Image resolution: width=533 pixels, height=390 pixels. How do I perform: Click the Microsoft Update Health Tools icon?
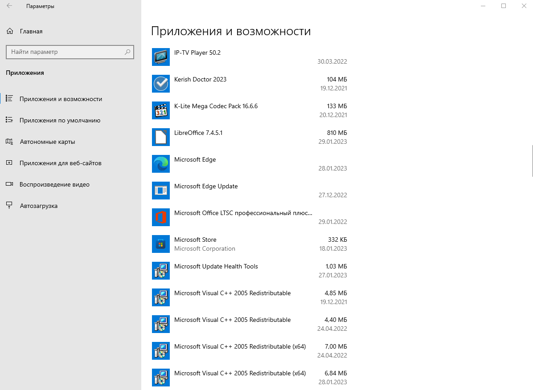point(161,271)
